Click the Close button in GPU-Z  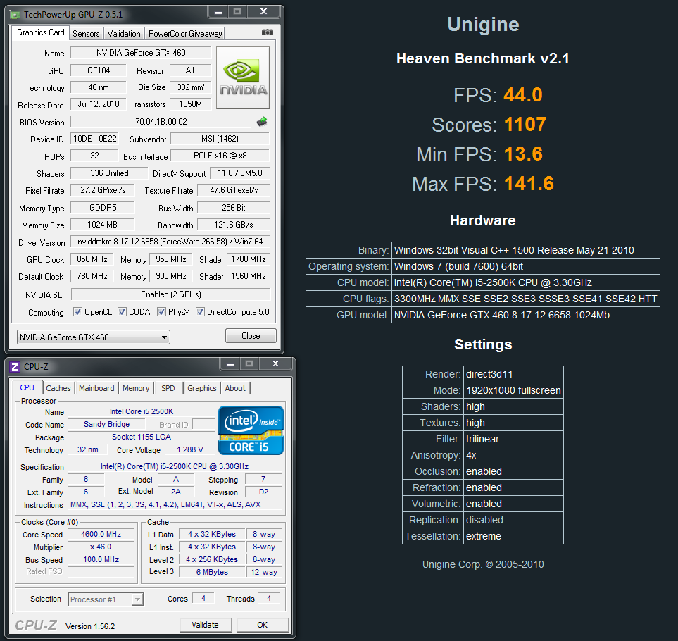click(251, 335)
